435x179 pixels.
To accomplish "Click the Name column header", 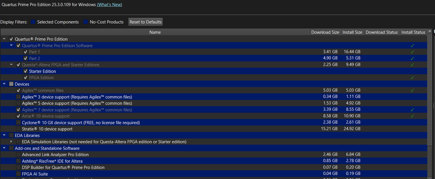I will (x=155, y=33).
